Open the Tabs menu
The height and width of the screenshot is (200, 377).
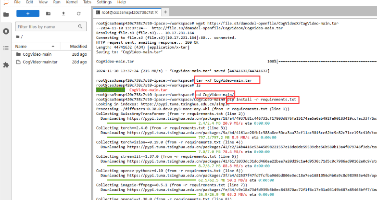87,2
